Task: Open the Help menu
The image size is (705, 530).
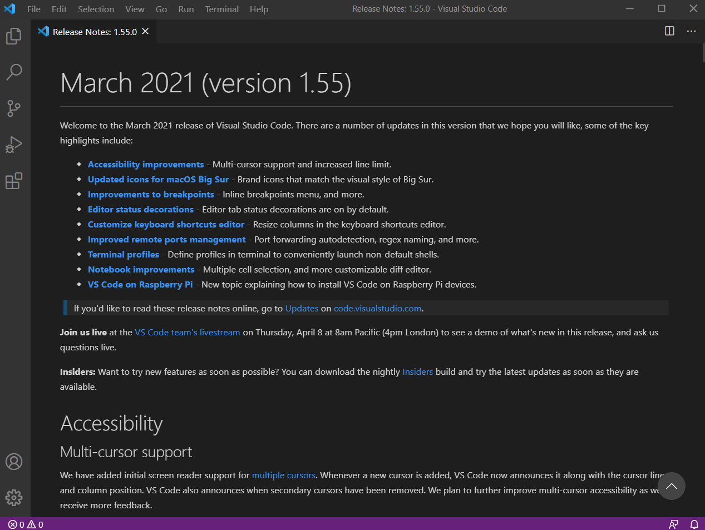Action: (259, 9)
